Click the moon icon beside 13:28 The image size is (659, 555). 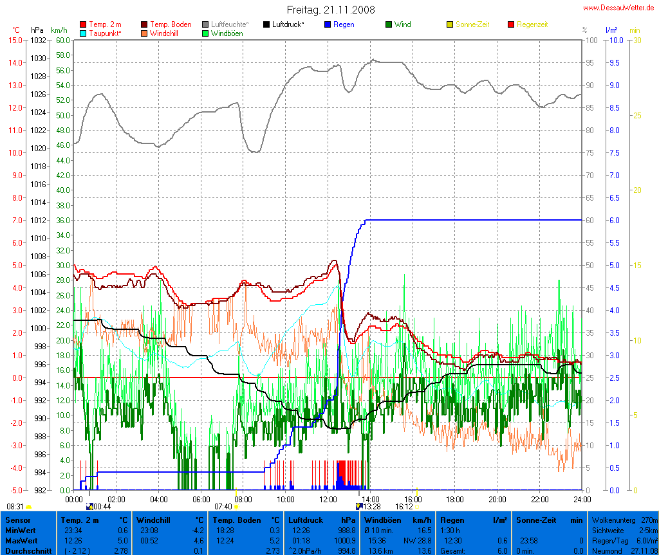[x=359, y=507]
